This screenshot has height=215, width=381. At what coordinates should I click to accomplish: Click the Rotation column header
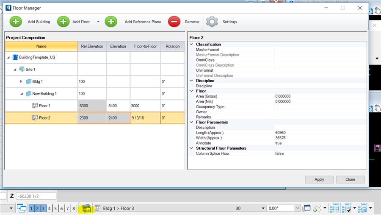(x=173, y=46)
